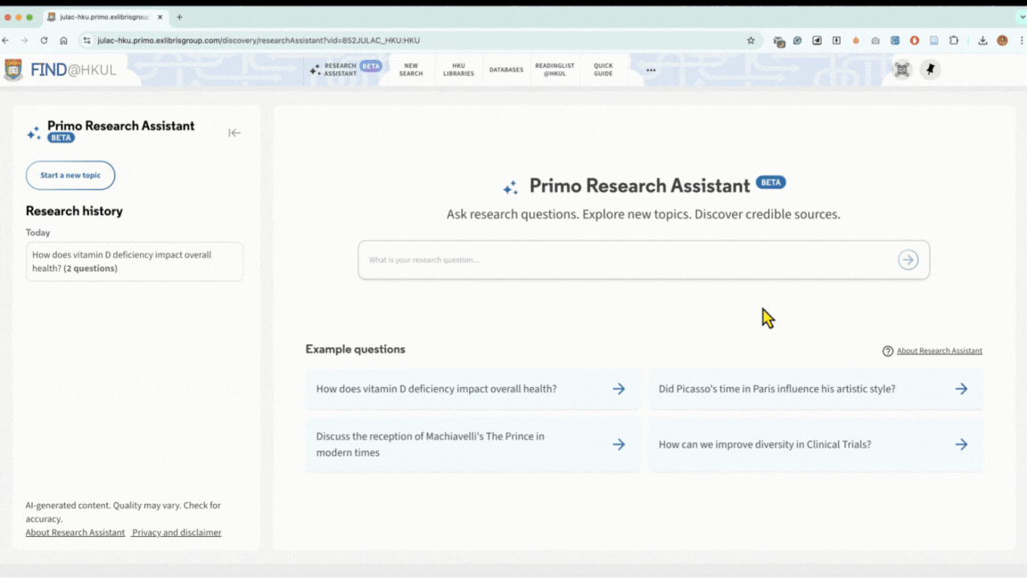Viewport: 1027px width, 578px height.
Task: Open the Databases menu item
Action: coord(505,70)
